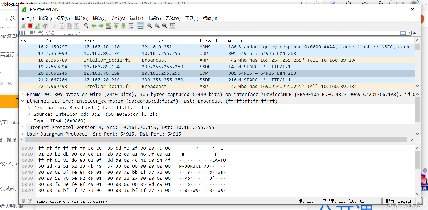Jump to last packet down-arrow icon

[x=124, y=26]
